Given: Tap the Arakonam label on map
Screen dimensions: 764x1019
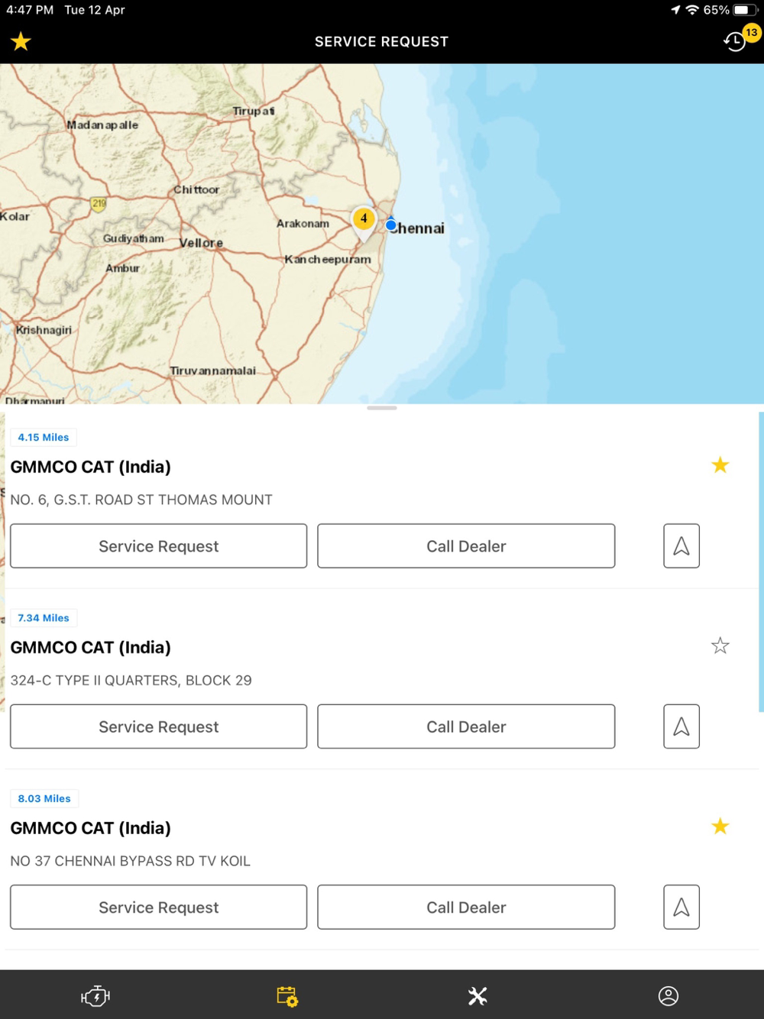Looking at the screenshot, I should coord(303,224).
